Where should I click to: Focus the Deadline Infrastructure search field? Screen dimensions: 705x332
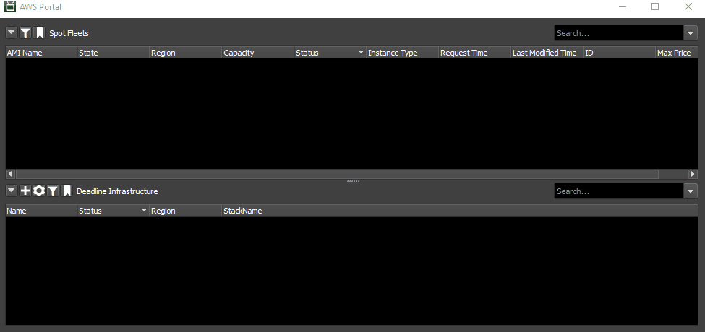[x=619, y=191]
